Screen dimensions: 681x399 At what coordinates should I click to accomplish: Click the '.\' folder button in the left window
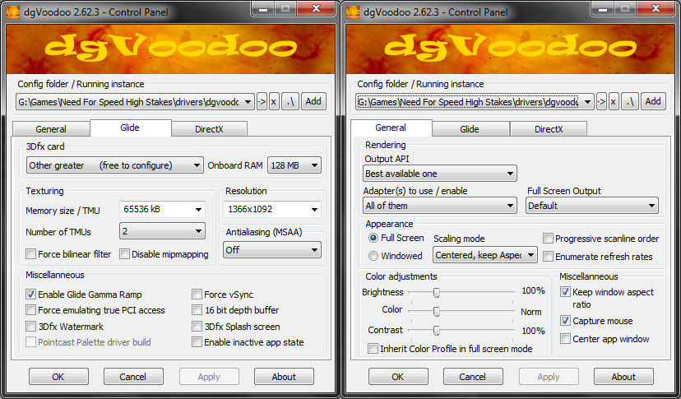[290, 102]
